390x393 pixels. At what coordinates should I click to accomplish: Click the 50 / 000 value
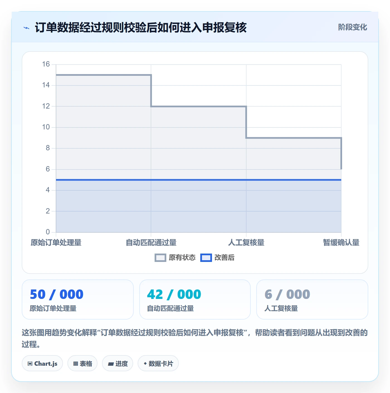pyautogui.click(x=57, y=294)
